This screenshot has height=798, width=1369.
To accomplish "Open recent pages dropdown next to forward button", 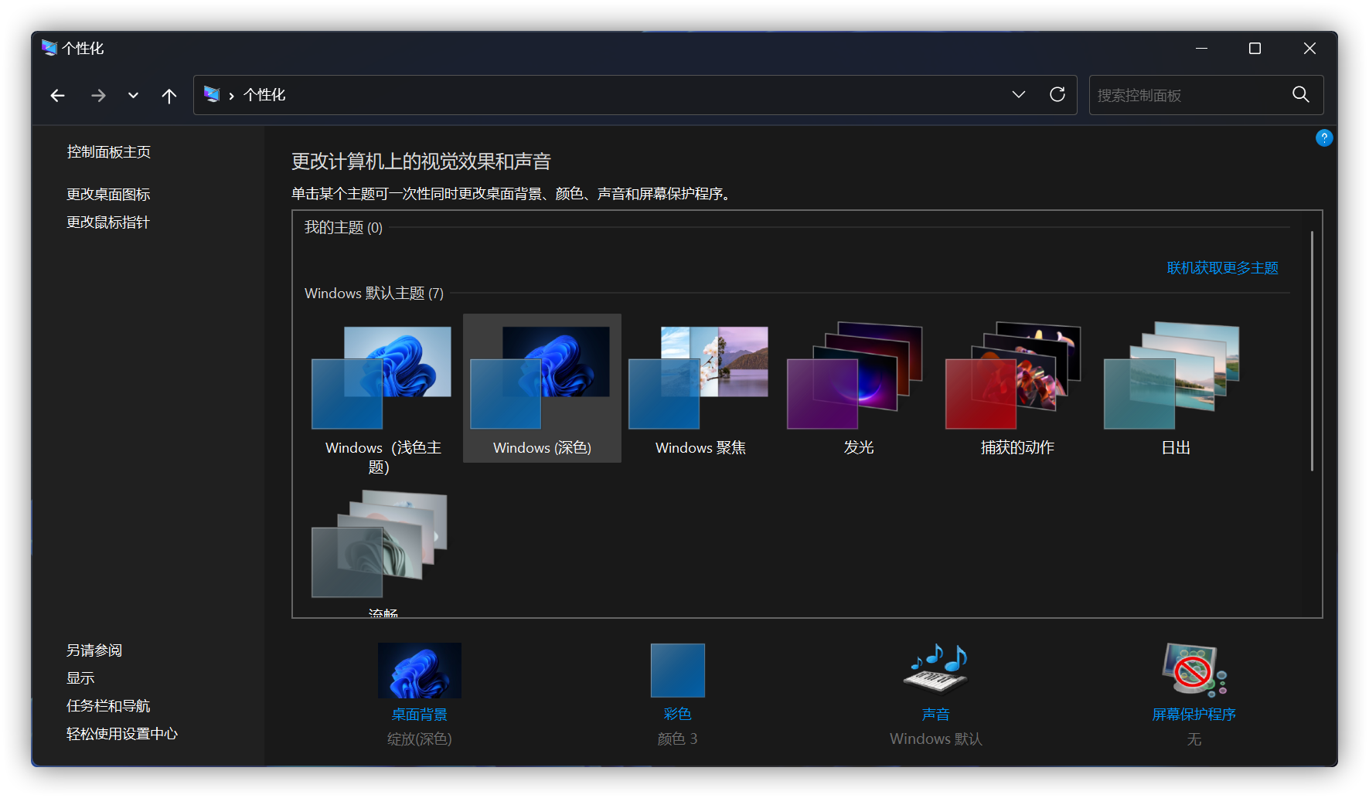I will point(132,95).
